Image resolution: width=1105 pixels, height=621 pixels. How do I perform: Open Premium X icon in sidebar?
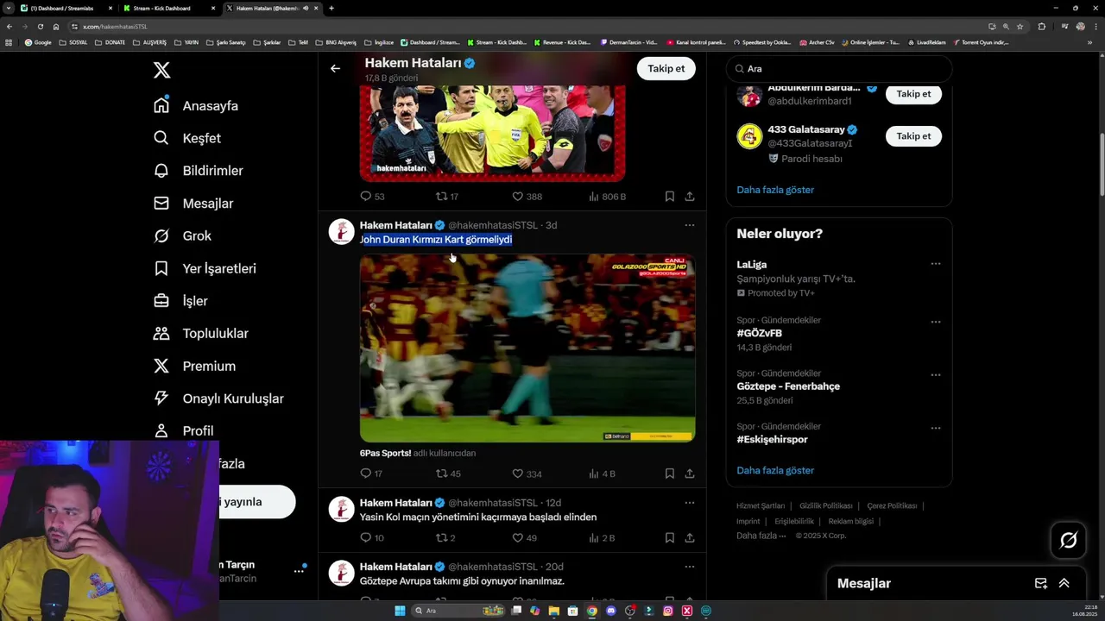click(x=161, y=366)
